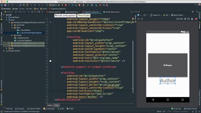
Task: Click the Copy icon in toolbar
Action: click(x=24, y=5)
